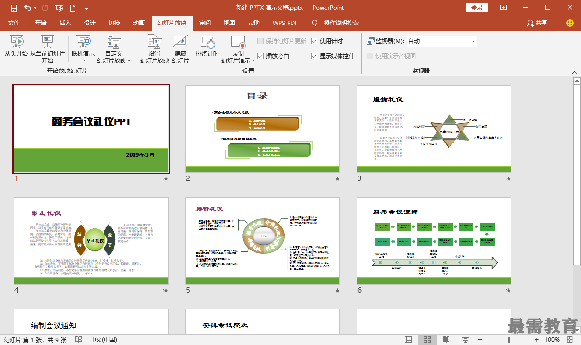The height and width of the screenshot is (345, 581).
Task: Click the transition star under slide 2
Action: tap(337, 179)
